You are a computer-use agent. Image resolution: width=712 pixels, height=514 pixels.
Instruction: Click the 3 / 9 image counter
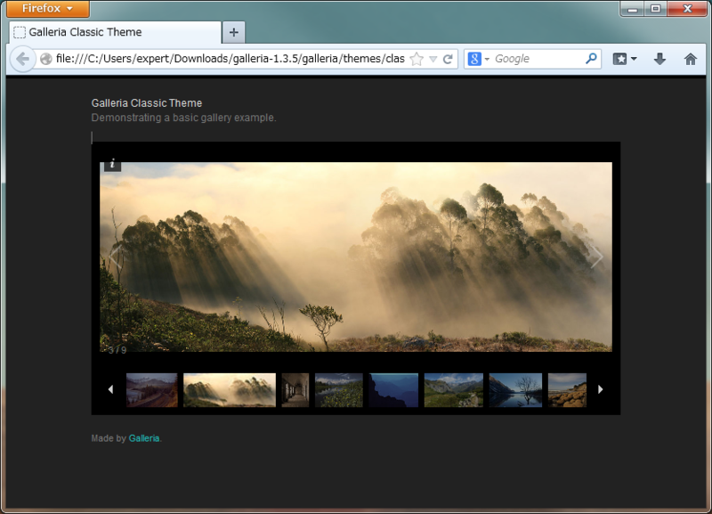[117, 349]
